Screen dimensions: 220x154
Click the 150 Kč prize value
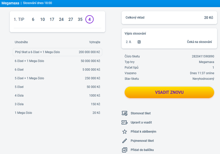pos(95,104)
